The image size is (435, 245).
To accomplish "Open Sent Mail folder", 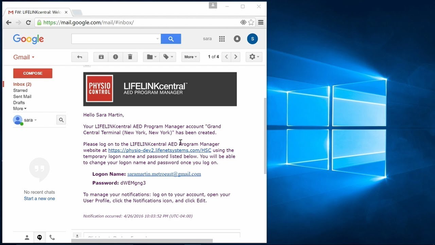I will click(x=22, y=96).
